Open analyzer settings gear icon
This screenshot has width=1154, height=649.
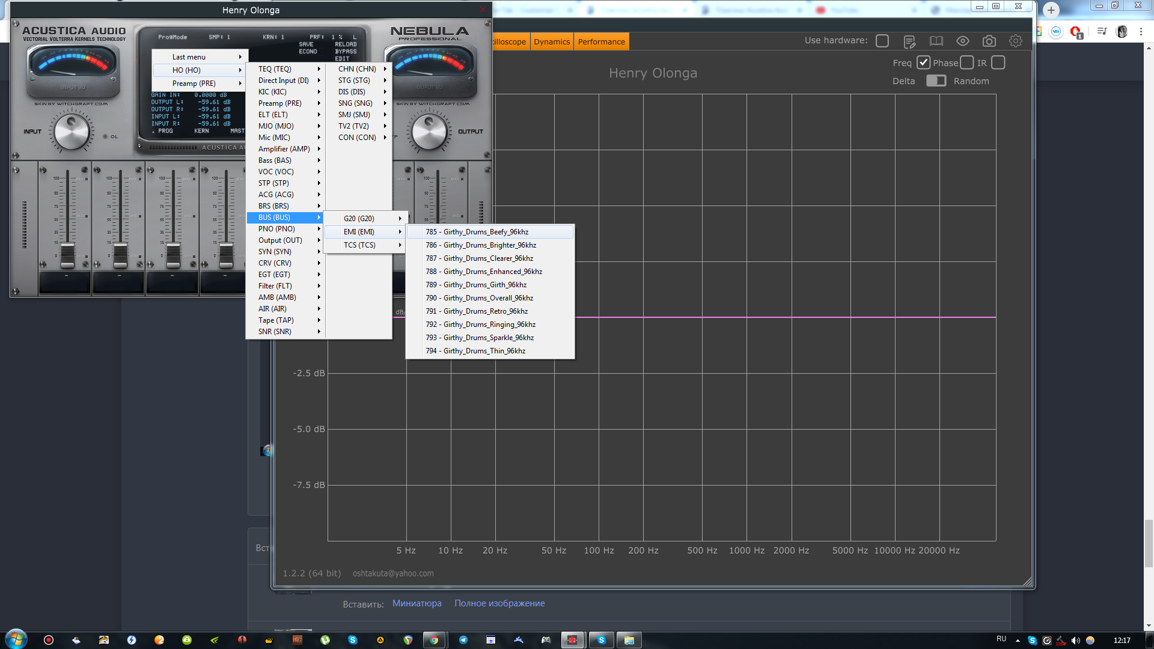(x=1015, y=41)
